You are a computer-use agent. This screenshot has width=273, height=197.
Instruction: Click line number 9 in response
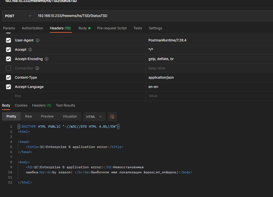click(11, 167)
